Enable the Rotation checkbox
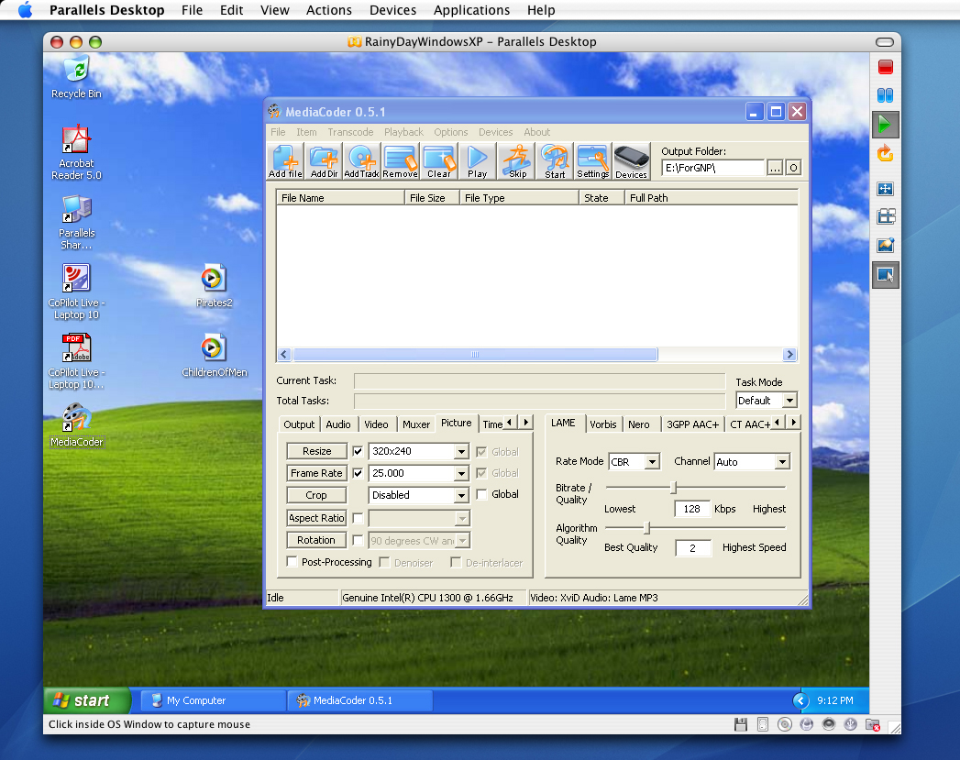Image resolution: width=960 pixels, height=760 pixels. point(358,540)
